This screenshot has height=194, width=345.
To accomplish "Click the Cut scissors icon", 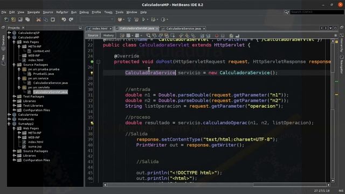I will 38,19.
